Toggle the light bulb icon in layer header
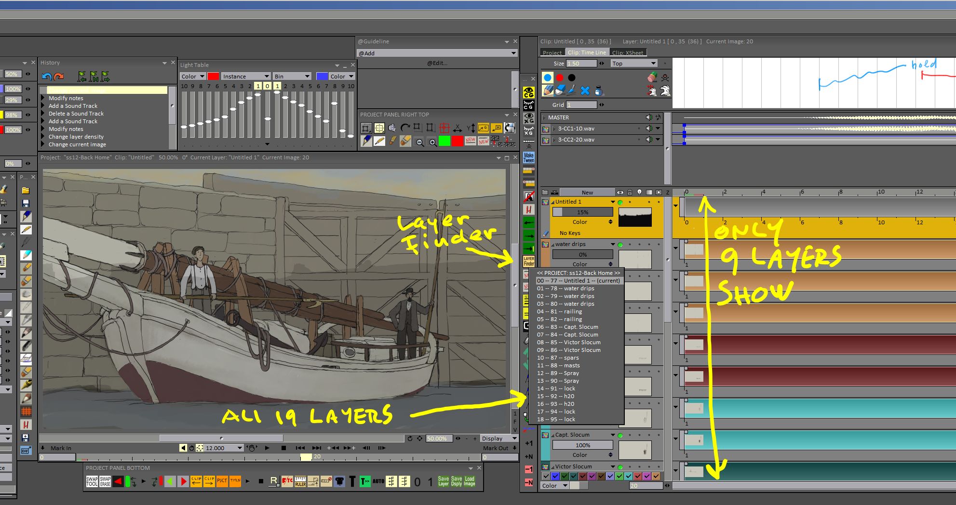 (639, 192)
